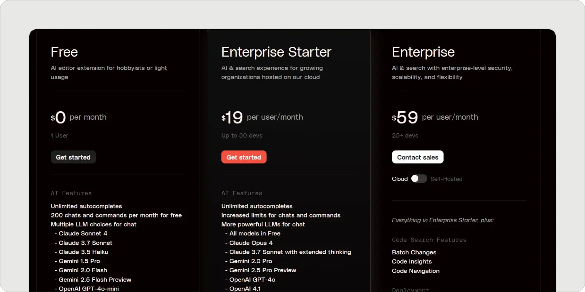Click the $0 per month price
This screenshot has height=292, width=585.
click(79, 117)
